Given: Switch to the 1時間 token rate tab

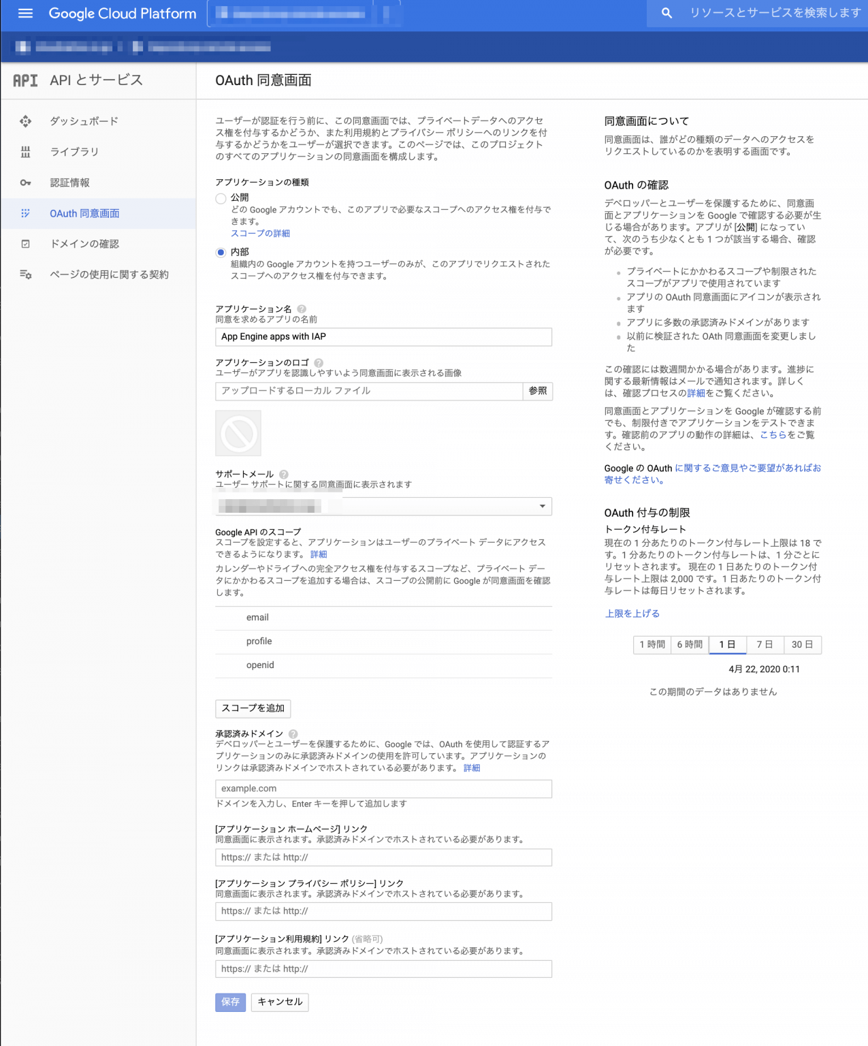Looking at the screenshot, I should point(652,645).
